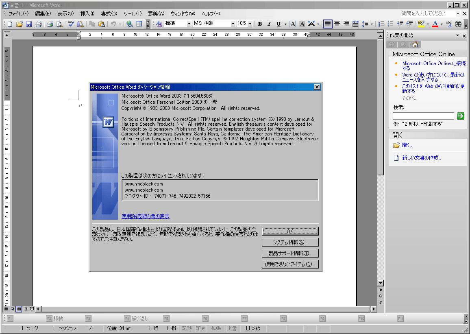Open the 作業の開始 task pane dropdown

click(x=457, y=36)
